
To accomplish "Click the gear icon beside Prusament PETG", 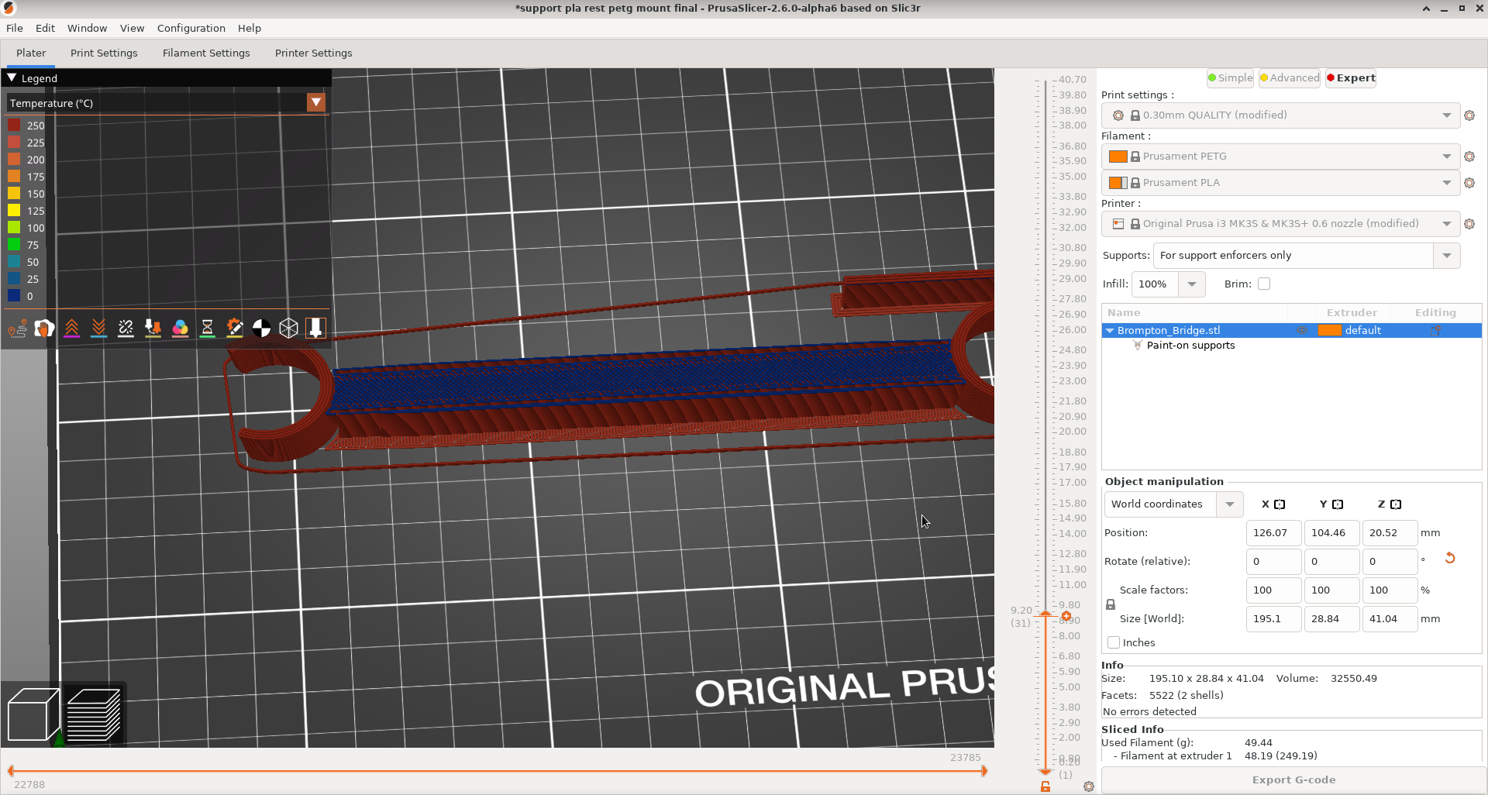I will (1470, 156).
